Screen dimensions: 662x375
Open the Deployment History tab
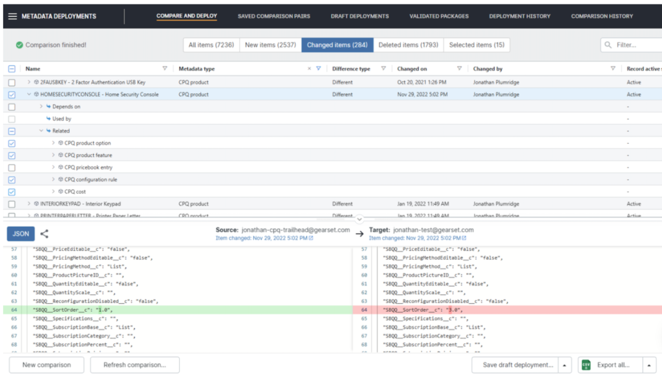pos(520,16)
